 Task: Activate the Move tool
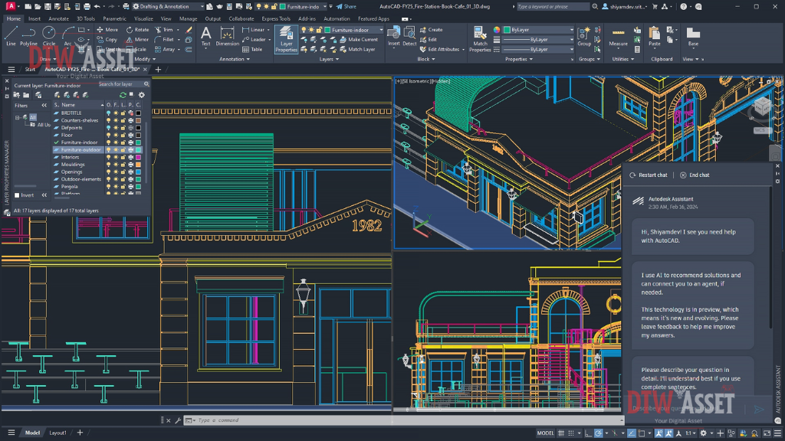click(x=107, y=30)
